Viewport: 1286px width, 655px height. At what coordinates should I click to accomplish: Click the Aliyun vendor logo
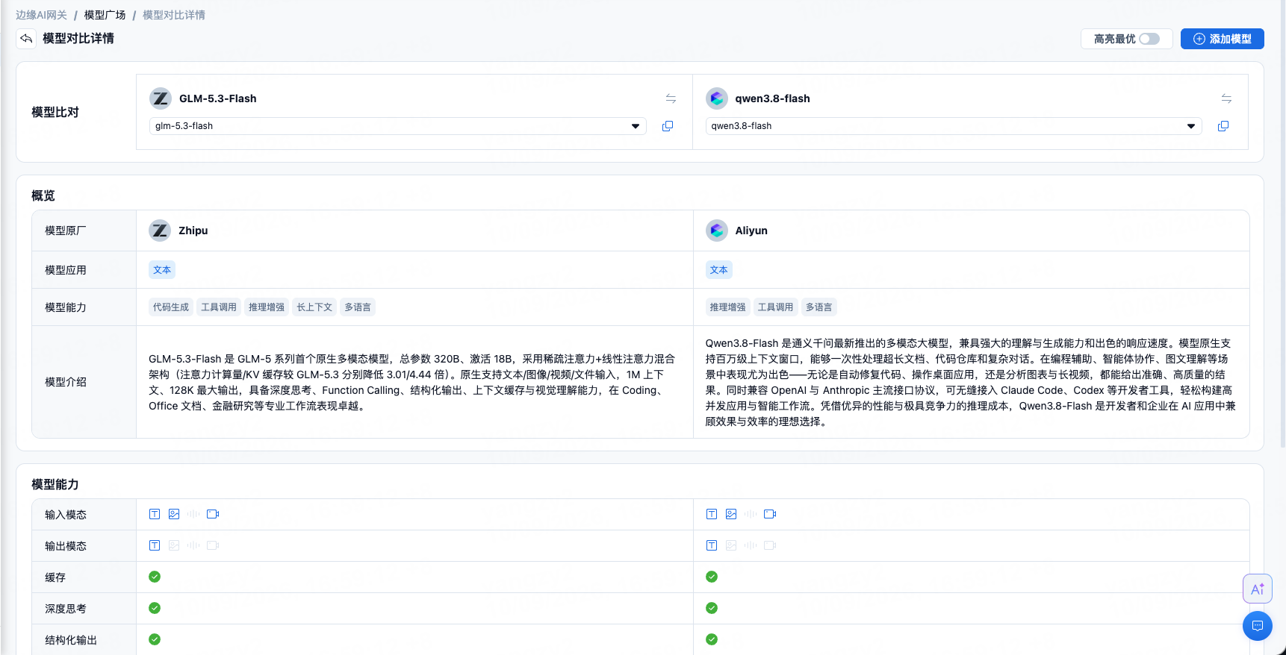[x=717, y=231]
